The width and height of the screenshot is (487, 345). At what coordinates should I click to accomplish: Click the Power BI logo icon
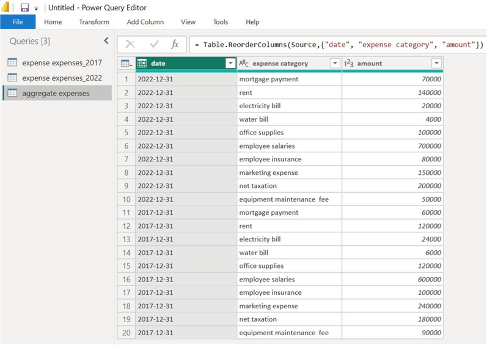point(5,7)
